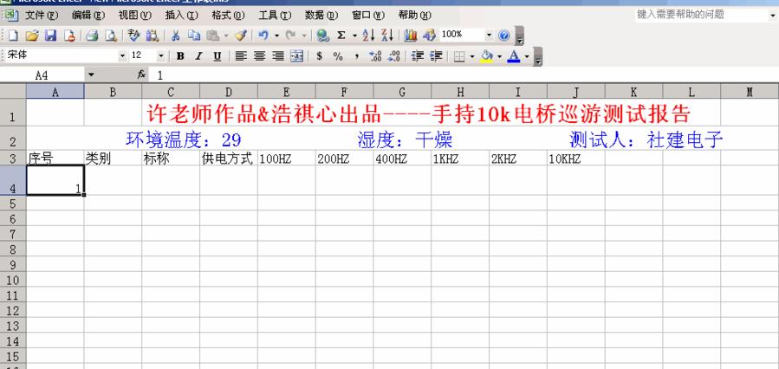Open the 工具 menu
779x369 pixels.
tap(275, 16)
